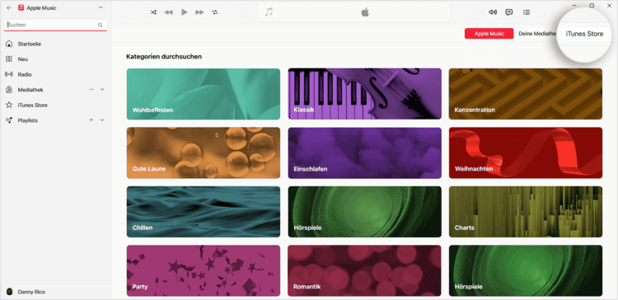Collapse the Playlists section chevron

[102, 120]
